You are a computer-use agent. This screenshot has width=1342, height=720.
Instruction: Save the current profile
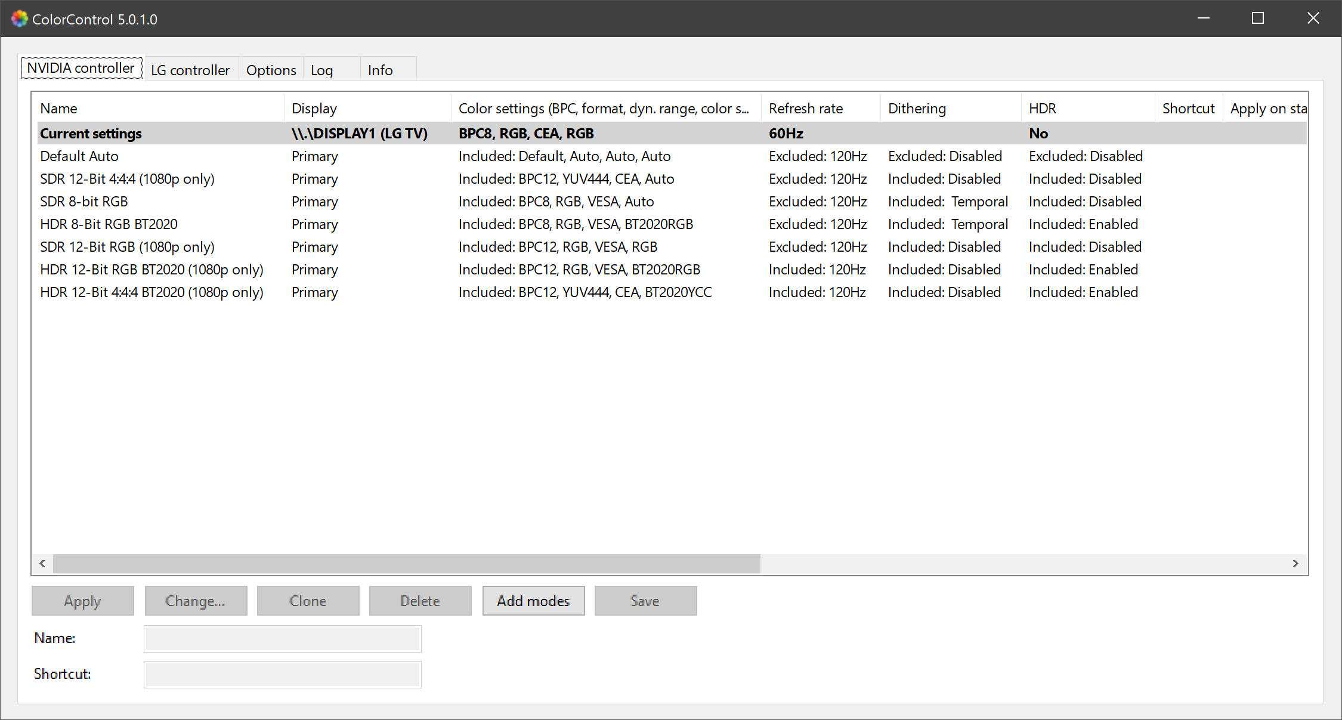[645, 601]
